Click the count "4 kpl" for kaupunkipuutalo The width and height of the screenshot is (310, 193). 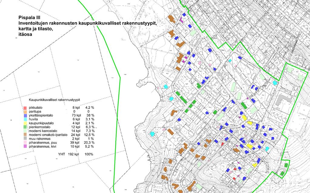point(76,123)
